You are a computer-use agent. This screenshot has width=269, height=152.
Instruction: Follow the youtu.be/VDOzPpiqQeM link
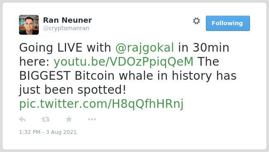(123, 62)
